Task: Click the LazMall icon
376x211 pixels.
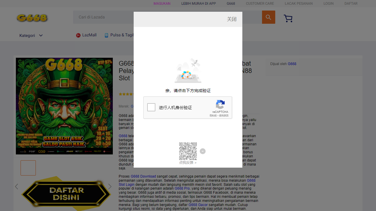Action: click(78, 35)
